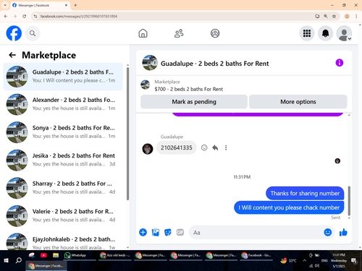Click the chat messages scrollbar
The height and width of the screenshot is (271, 362).
349,201
